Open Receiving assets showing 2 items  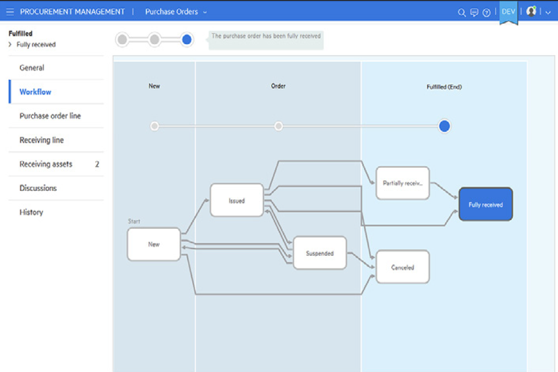(x=47, y=164)
